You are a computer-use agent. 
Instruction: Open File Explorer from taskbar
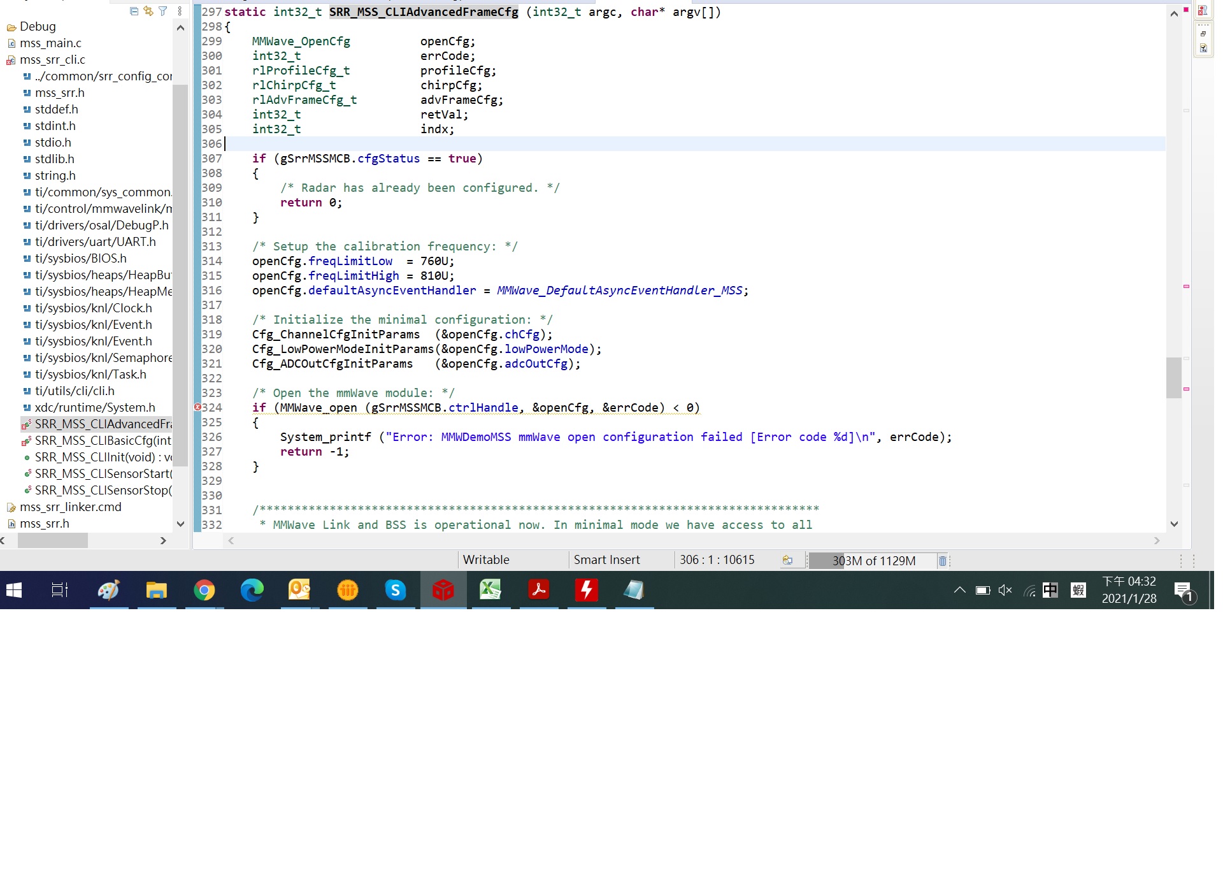click(156, 591)
